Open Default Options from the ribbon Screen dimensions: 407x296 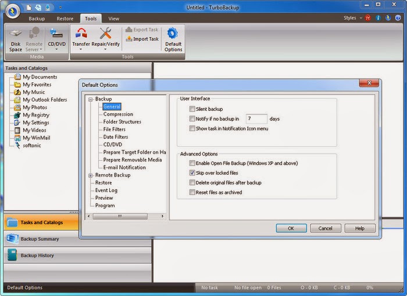tap(173, 39)
